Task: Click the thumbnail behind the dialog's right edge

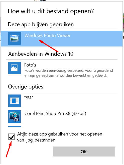Action: pyautogui.click(x=123, y=22)
